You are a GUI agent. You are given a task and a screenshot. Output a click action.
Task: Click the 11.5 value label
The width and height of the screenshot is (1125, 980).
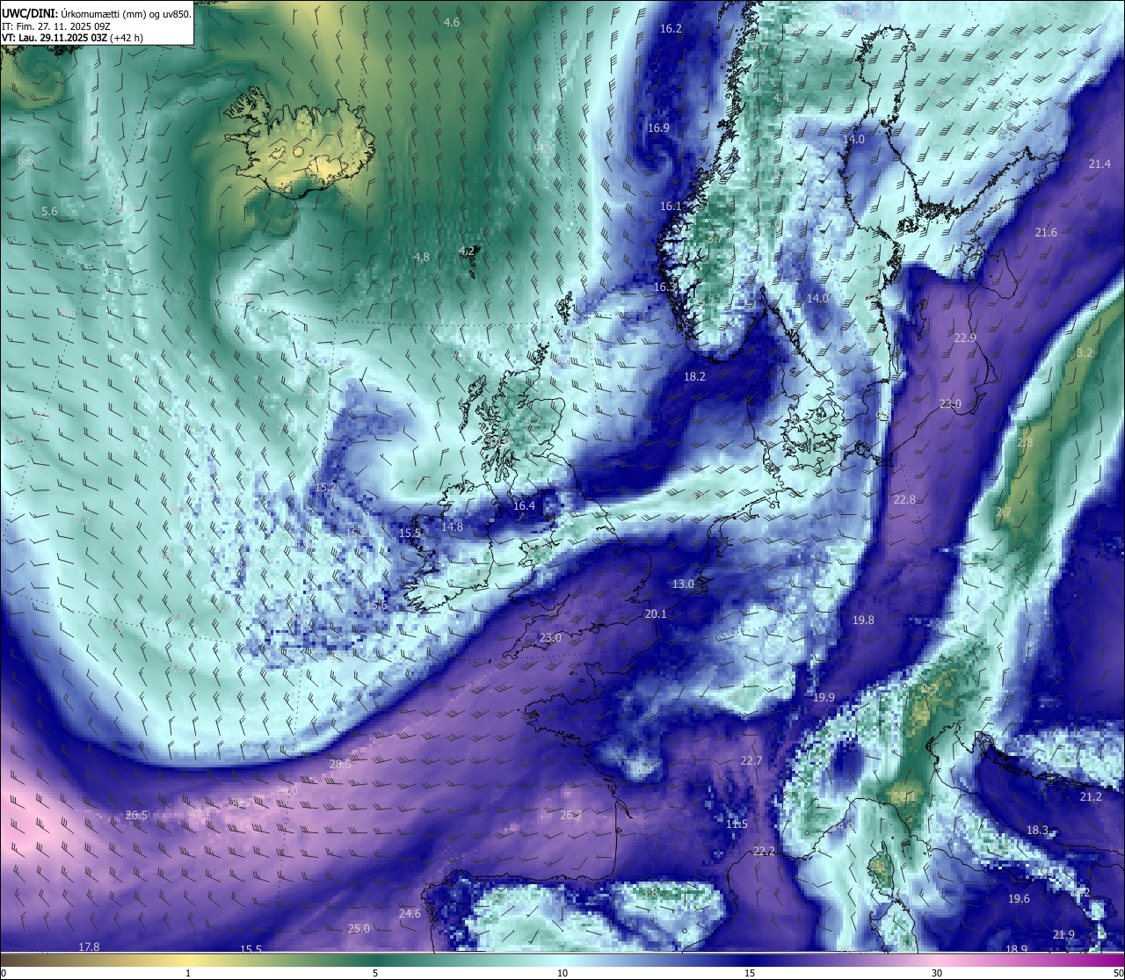(737, 824)
